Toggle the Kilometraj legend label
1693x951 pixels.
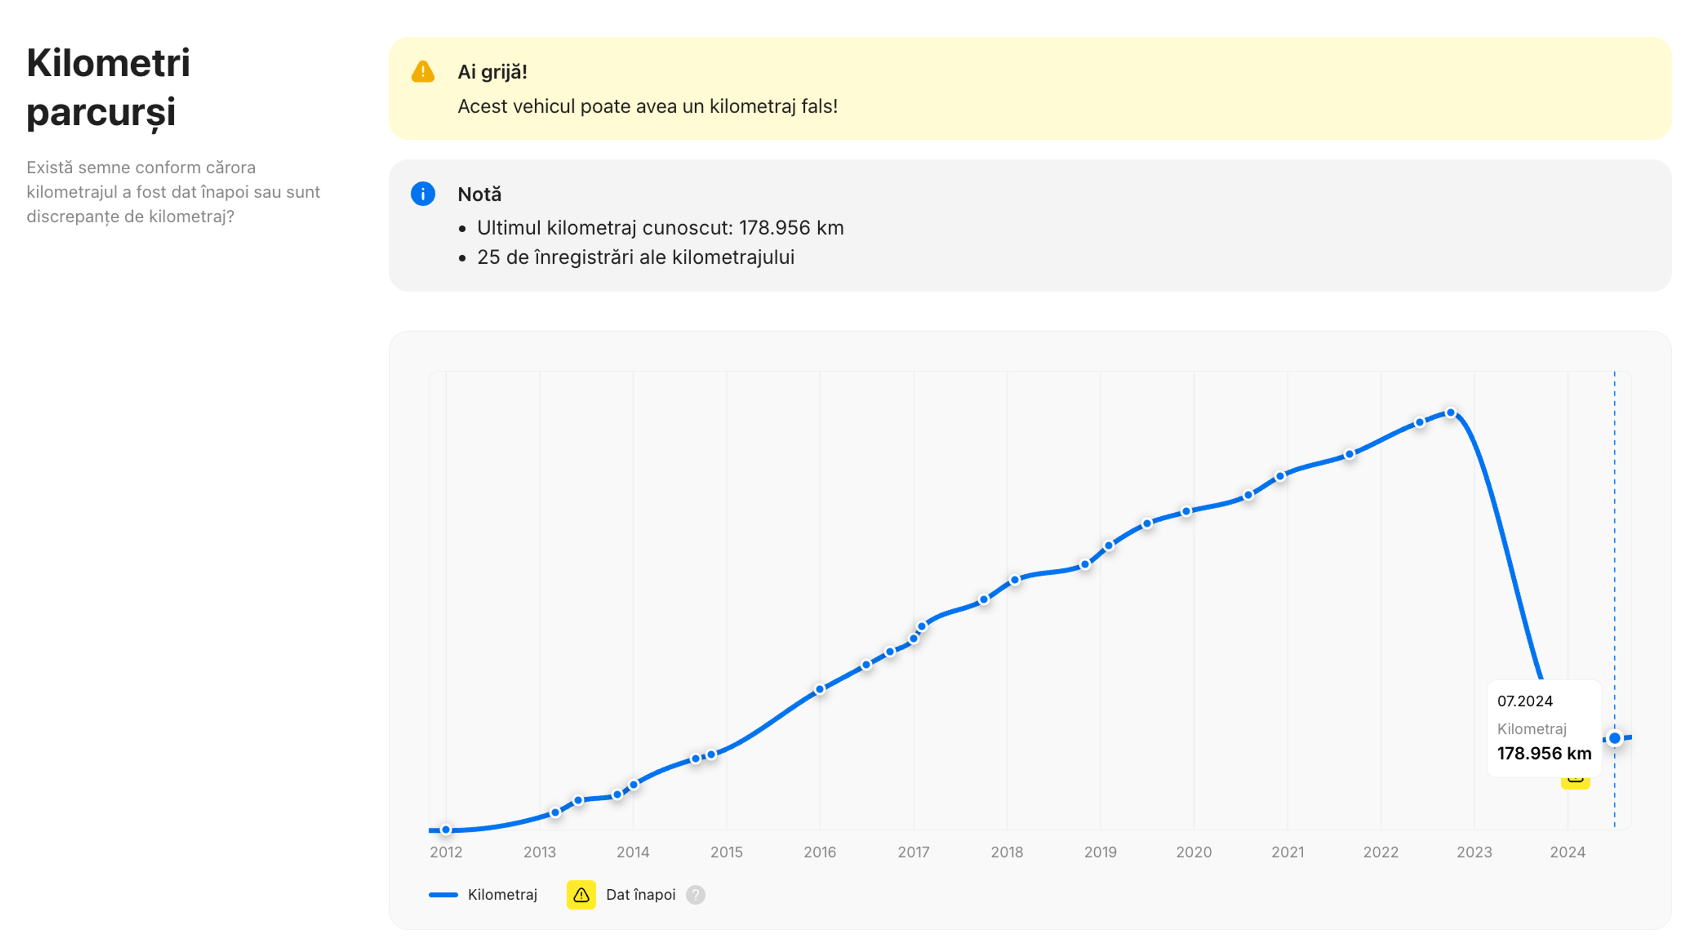[x=502, y=895]
